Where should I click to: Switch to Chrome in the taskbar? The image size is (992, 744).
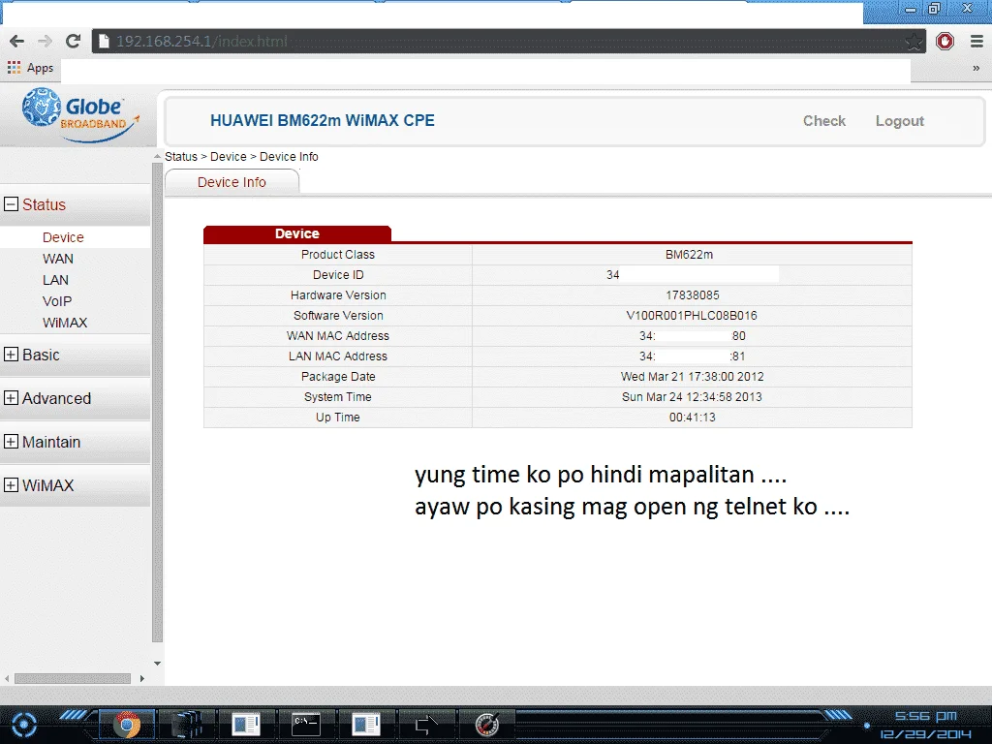(127, 725)
